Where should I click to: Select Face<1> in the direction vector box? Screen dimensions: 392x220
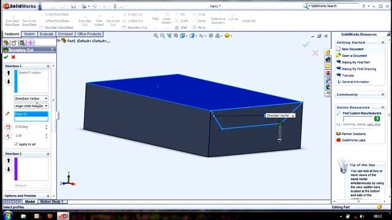click(x=31, y=114)
